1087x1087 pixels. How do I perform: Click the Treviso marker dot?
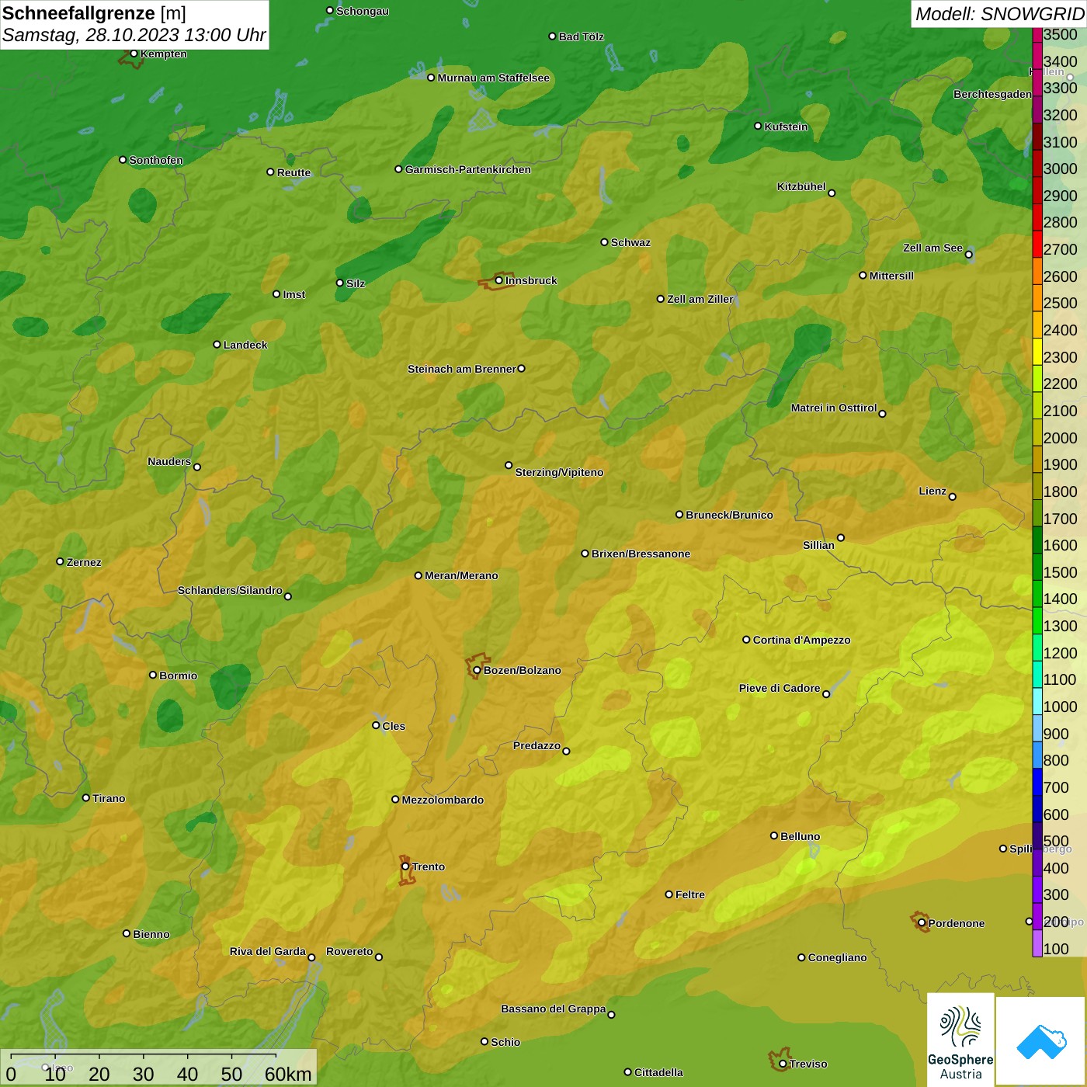(783, 1064)
